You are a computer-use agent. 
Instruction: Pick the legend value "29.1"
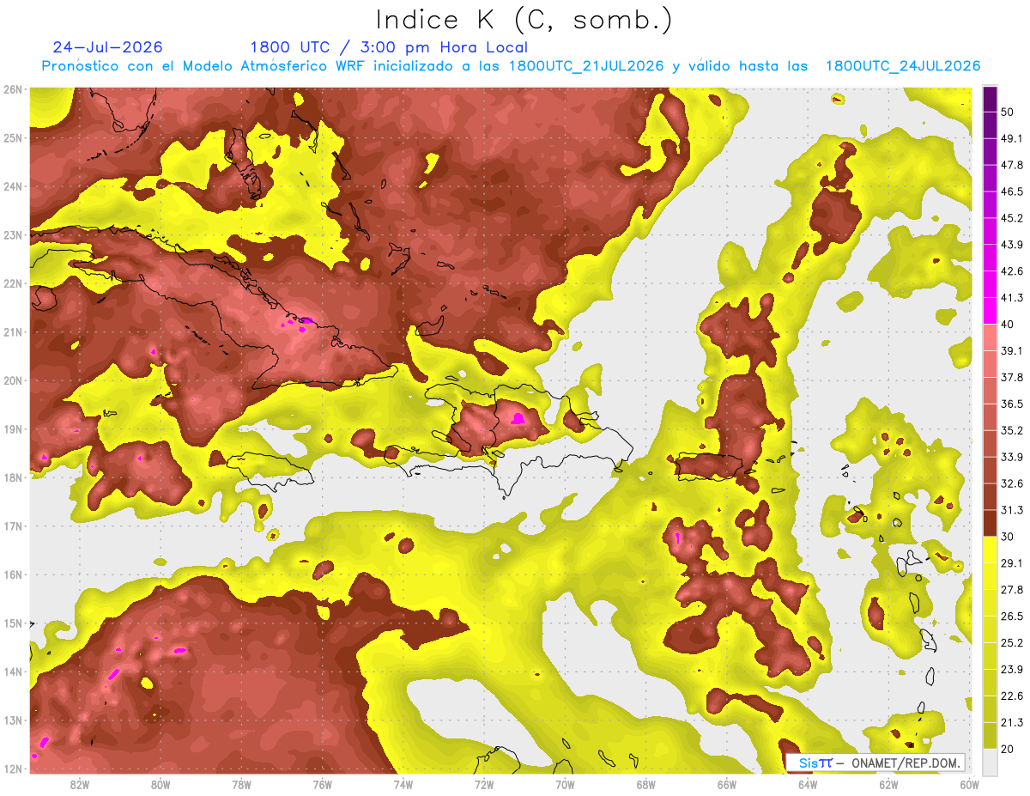(x=1012, y=563)
